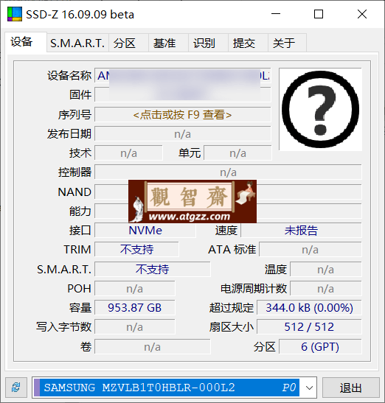Click the 序列号 label
This screenshot has height=403, width=385.
[74, 115]
